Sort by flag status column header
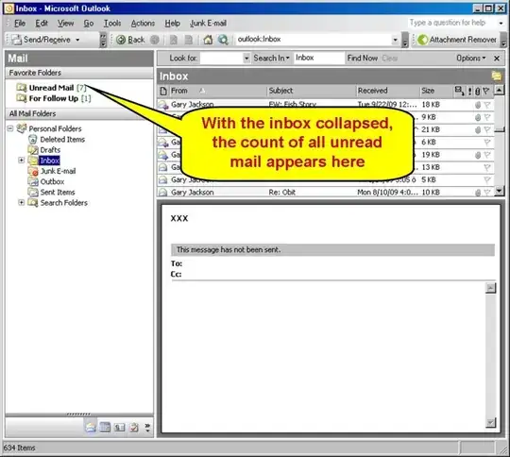Screen dimensions: 510x457 (486, 91)
